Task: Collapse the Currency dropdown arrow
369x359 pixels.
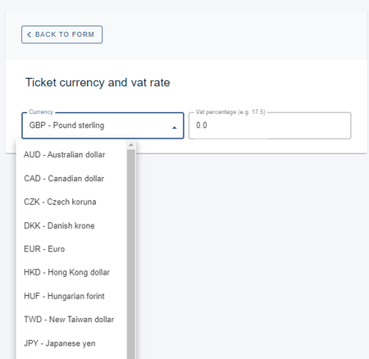Action: 174,128
